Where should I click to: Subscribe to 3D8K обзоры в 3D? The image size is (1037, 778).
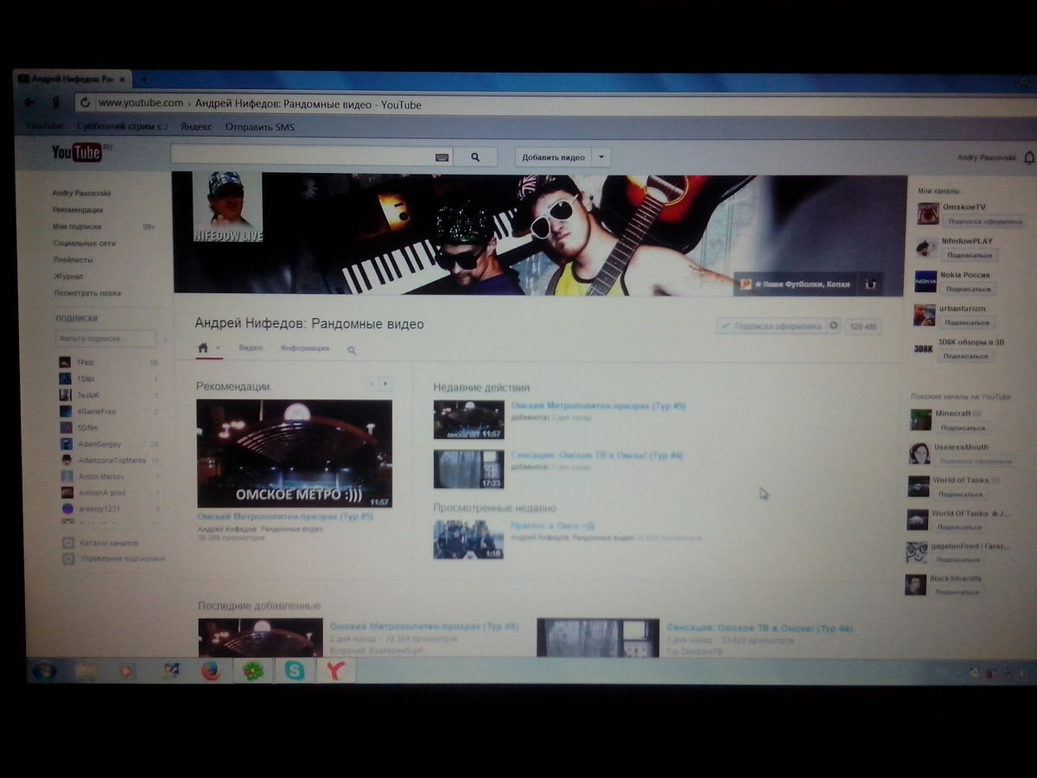964,356
